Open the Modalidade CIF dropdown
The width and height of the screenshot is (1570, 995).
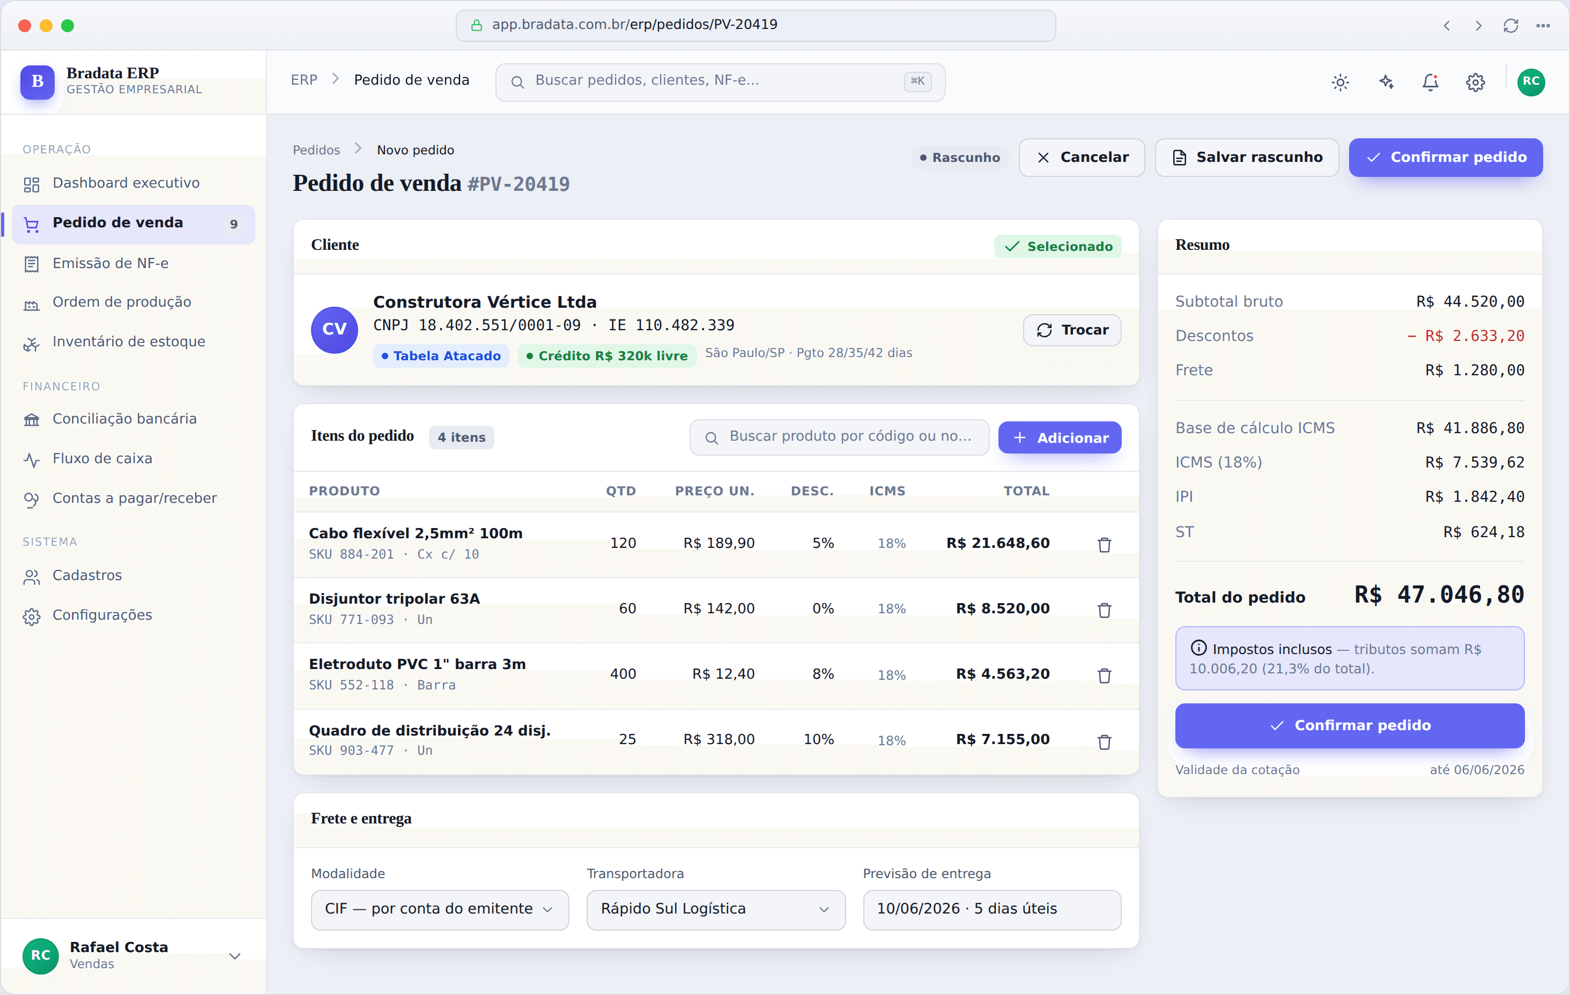(440, 910)
